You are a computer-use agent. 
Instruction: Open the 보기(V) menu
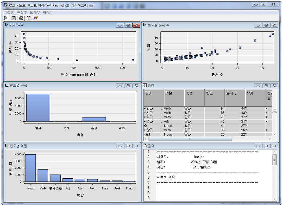[35, 13]
